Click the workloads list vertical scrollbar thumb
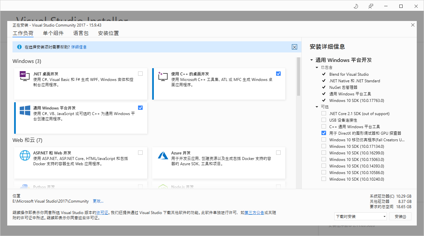Image resolution: width=424 pixels, height=236 pixels. [x=299, y=76]
